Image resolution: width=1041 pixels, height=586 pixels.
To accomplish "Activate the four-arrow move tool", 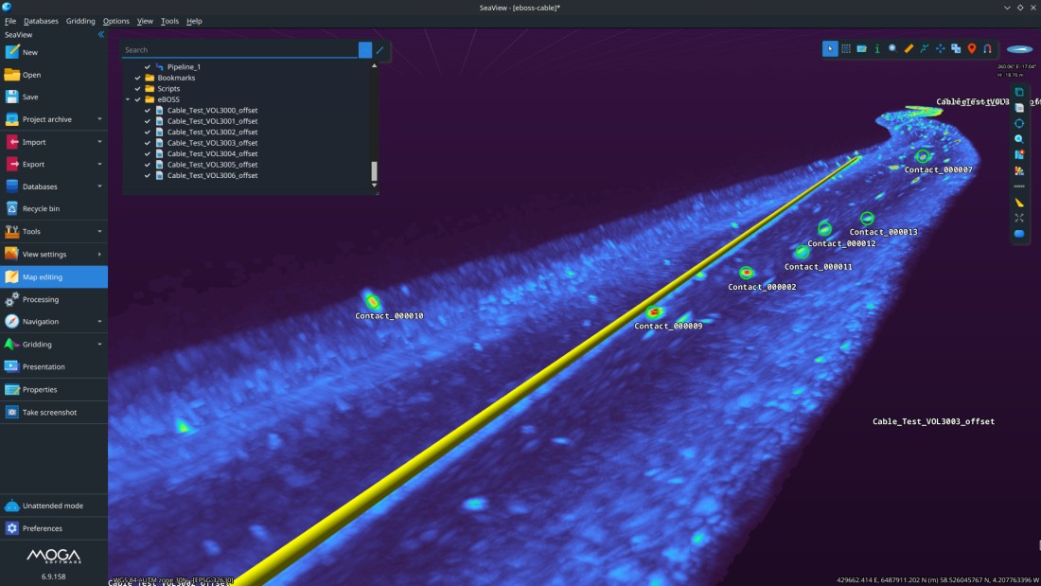I will [x=940, y=48].
